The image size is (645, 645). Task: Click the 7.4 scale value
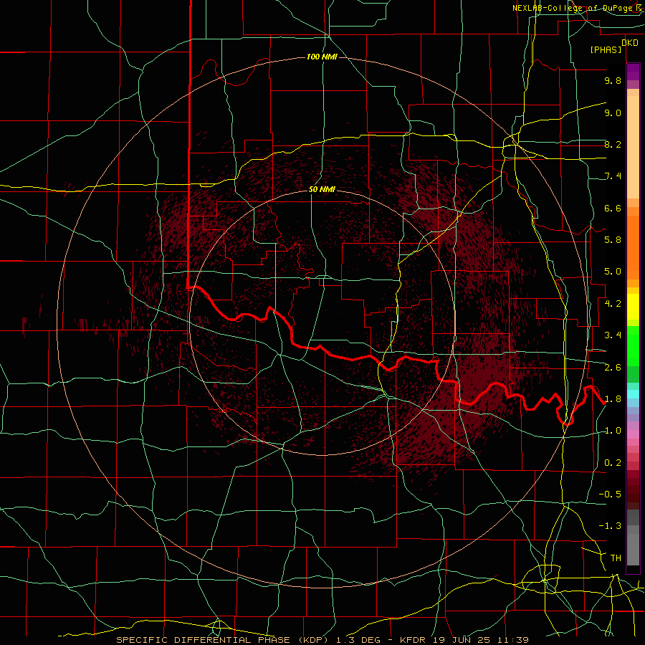click(613, 176)
